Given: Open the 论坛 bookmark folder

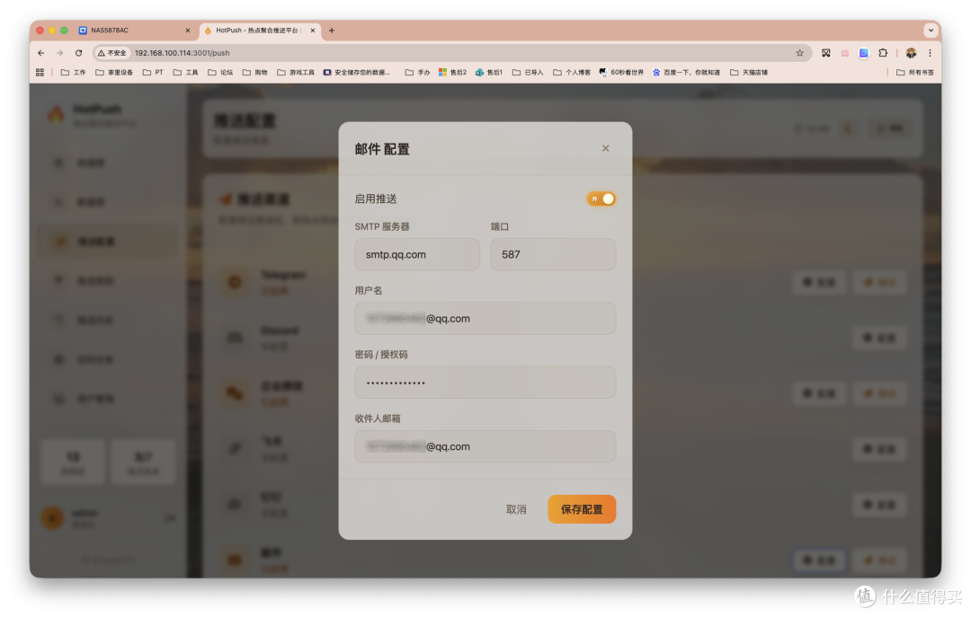Looking at the screenshot, I should [220, 73].
